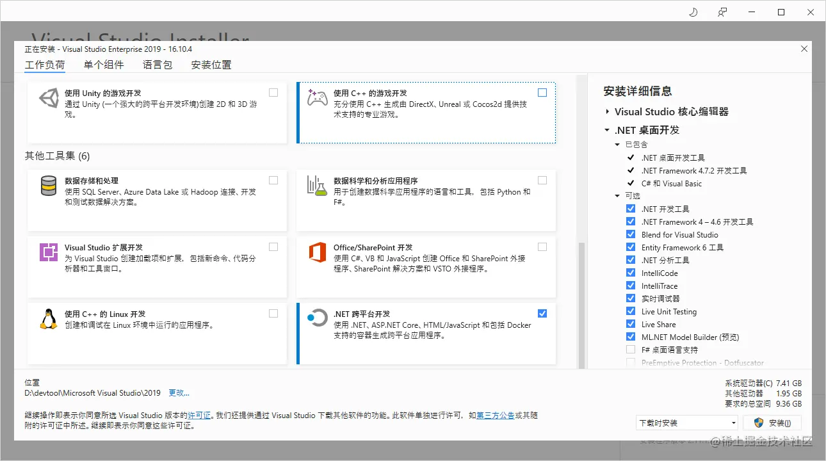Select the .NET 分析工具 checkbox
This screenshot has height=461, width=826.
(630, 260)
